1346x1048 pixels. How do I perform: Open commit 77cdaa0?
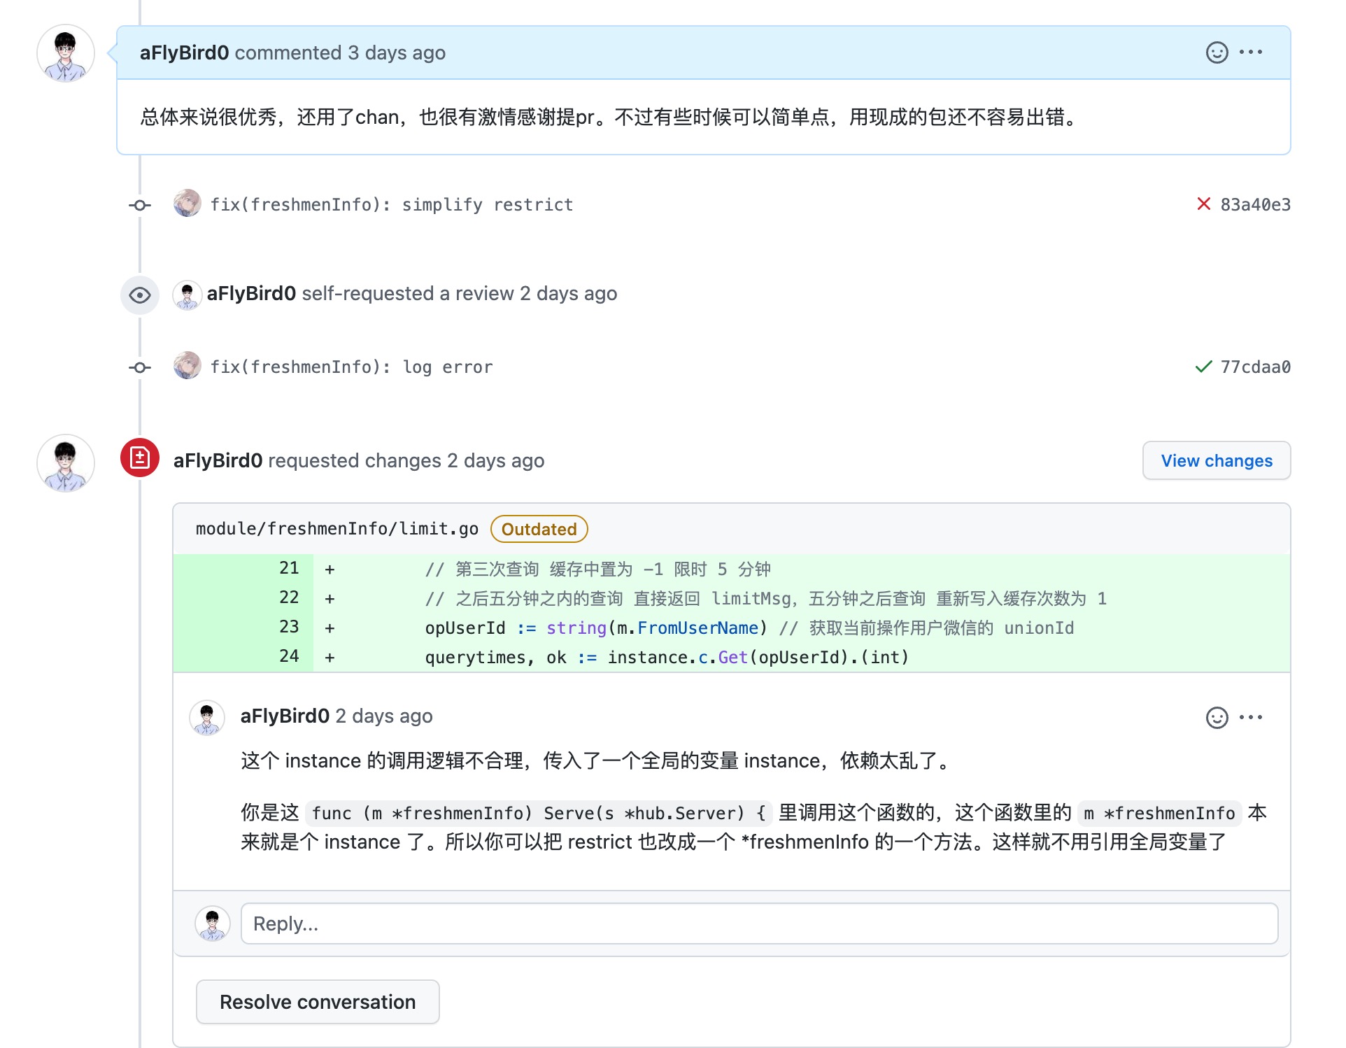point(1255,366)
